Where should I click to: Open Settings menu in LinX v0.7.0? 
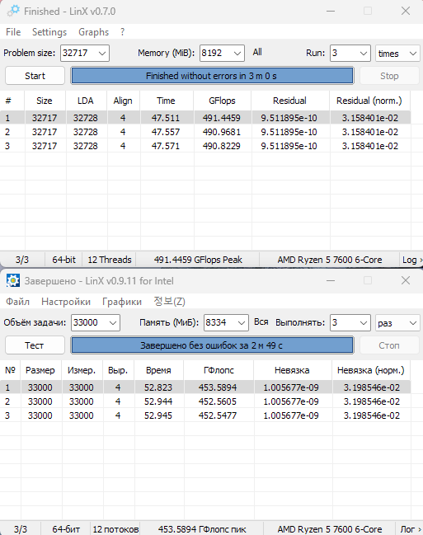(x=49, y=32)
